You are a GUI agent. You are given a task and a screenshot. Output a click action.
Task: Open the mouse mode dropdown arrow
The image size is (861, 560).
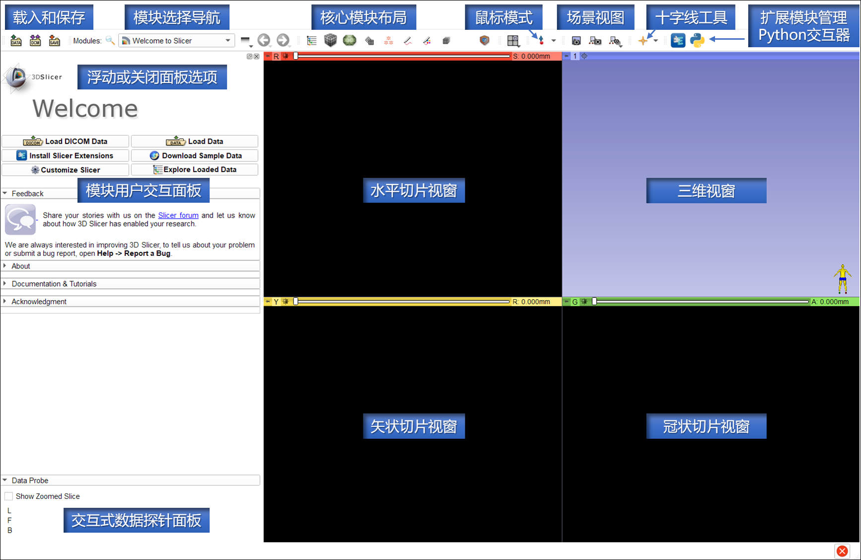553,41
